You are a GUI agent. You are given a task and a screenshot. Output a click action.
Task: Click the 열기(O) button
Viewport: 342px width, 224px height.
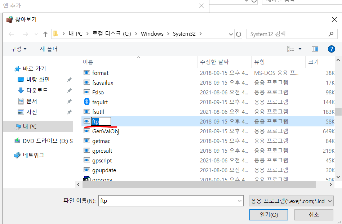(269, 215)
